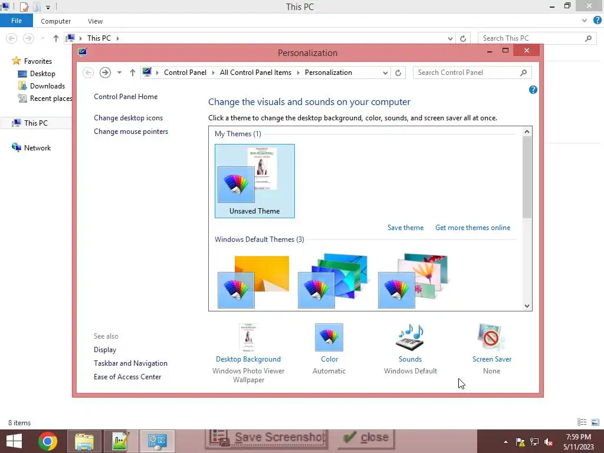Open the Screen Saver icon
This screenshot has height=453, width=604.
[491, 337]
